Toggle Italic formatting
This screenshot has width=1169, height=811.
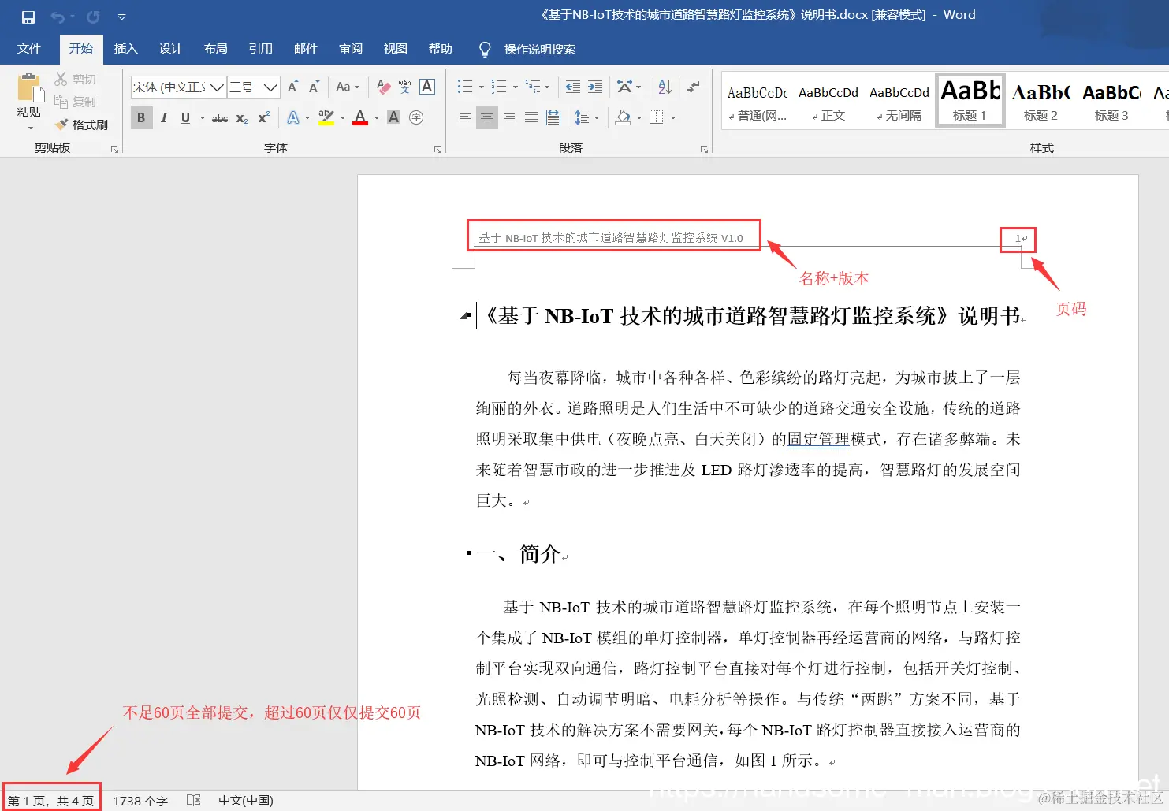tap(164, 117)
